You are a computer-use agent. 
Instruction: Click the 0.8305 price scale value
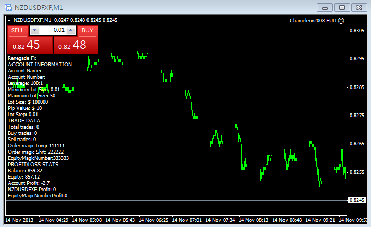point(357,31)
